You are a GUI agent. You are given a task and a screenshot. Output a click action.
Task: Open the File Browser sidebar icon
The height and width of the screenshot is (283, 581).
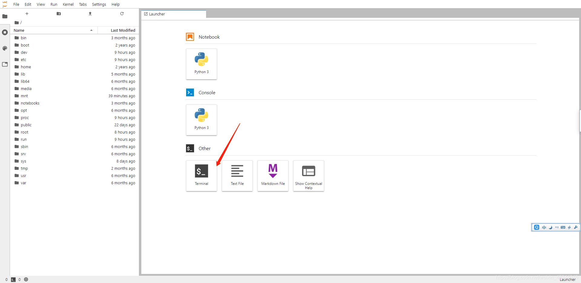pos(5,16)
